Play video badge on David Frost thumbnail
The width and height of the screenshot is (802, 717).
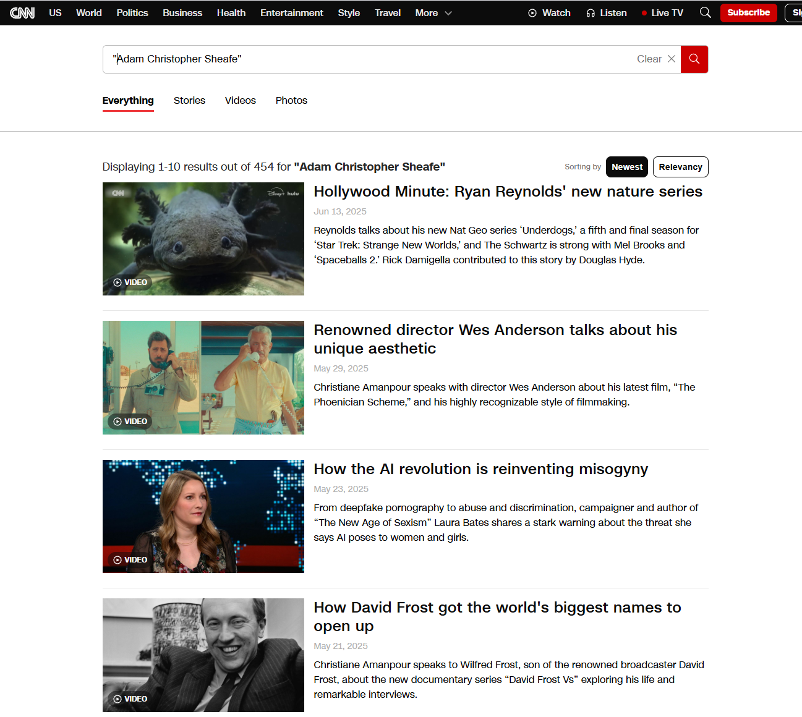pyautogui.click(x=130, y=699)
